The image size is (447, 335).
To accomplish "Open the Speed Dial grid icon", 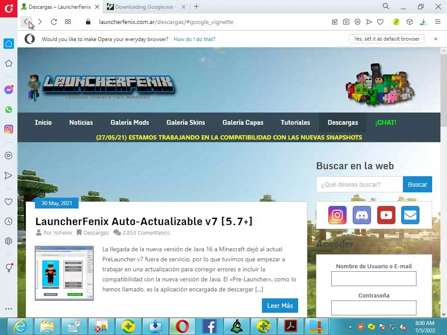I will 68,22.
